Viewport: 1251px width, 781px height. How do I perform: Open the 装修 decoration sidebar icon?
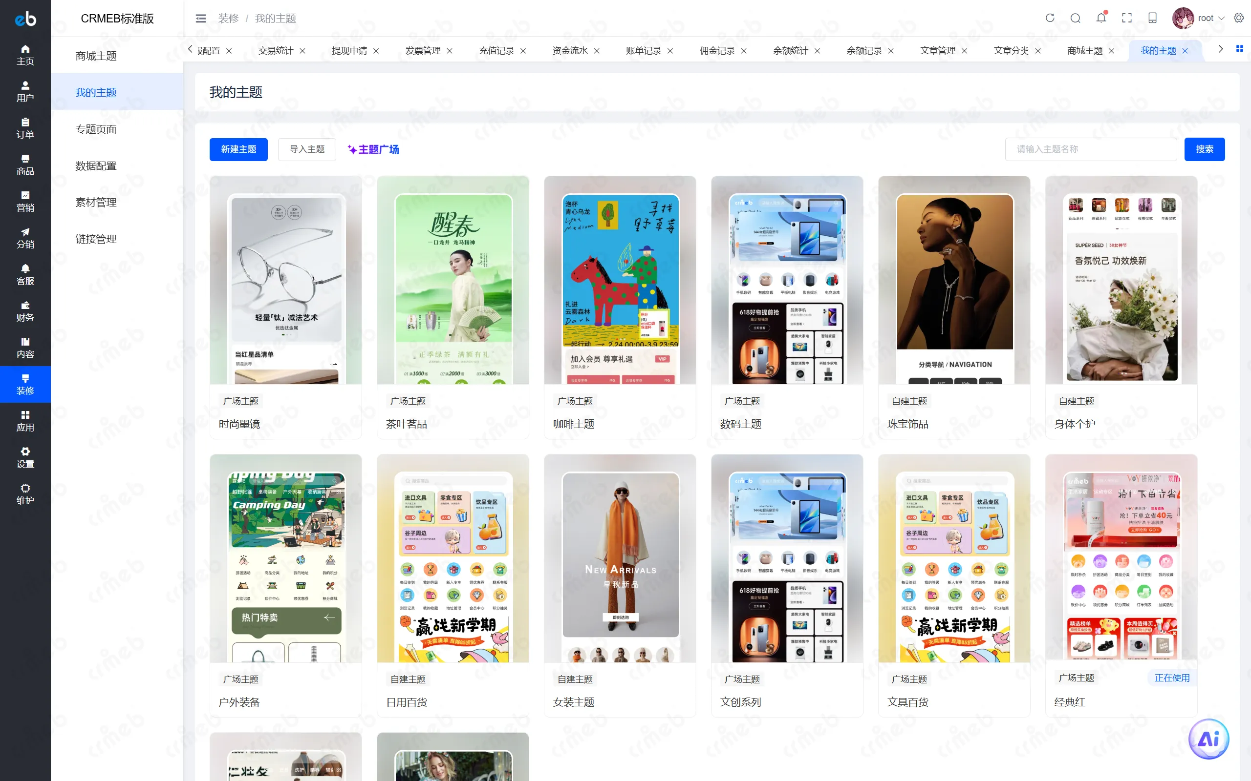pos(25,384)
